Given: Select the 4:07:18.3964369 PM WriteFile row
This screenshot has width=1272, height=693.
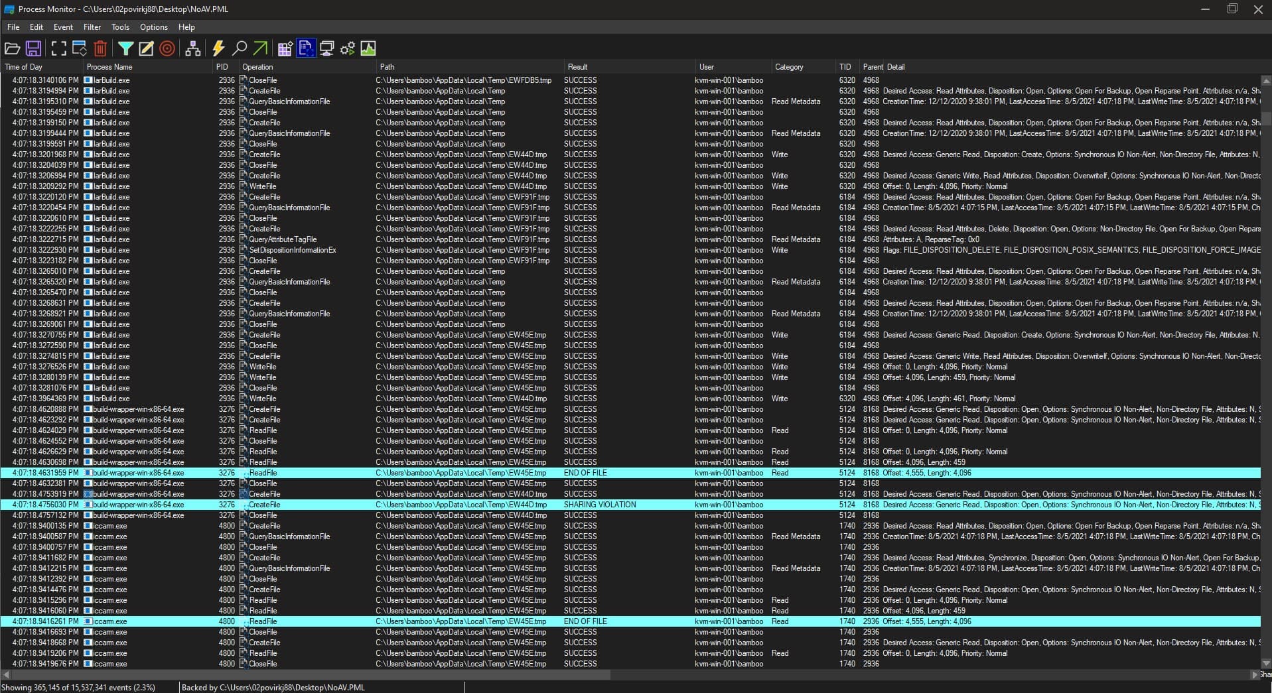Looking at the screenshot, I should coord(630,399).
